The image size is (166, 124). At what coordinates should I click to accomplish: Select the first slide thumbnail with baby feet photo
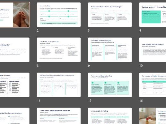pos(15,15)
